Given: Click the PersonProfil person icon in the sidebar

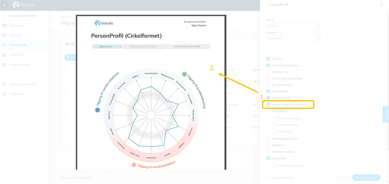Looking at the screenshot, I should [x=4, y=45].
